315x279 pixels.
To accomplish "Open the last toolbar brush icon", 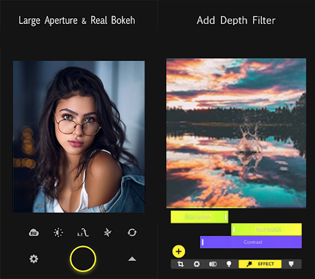I will tap(291, 264).
